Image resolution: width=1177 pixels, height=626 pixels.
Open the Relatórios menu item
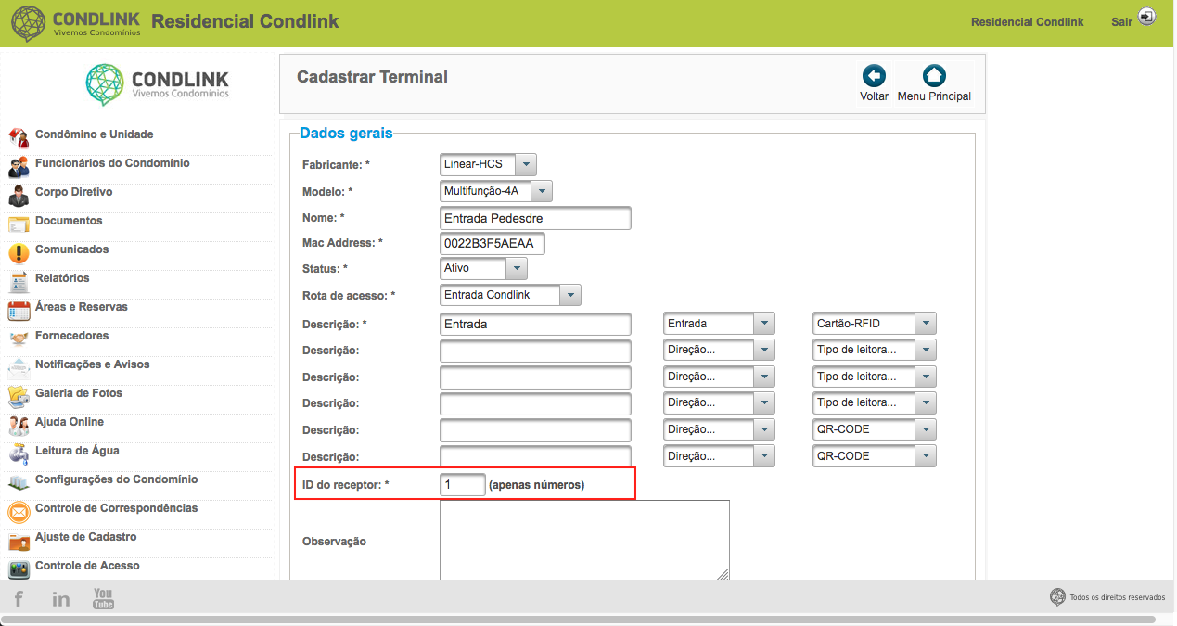62,278
